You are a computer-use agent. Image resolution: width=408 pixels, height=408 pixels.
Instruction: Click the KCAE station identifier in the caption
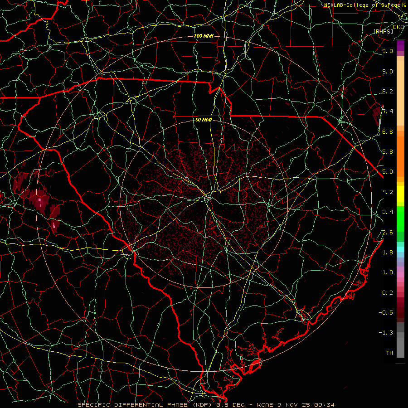coord(265,405)
